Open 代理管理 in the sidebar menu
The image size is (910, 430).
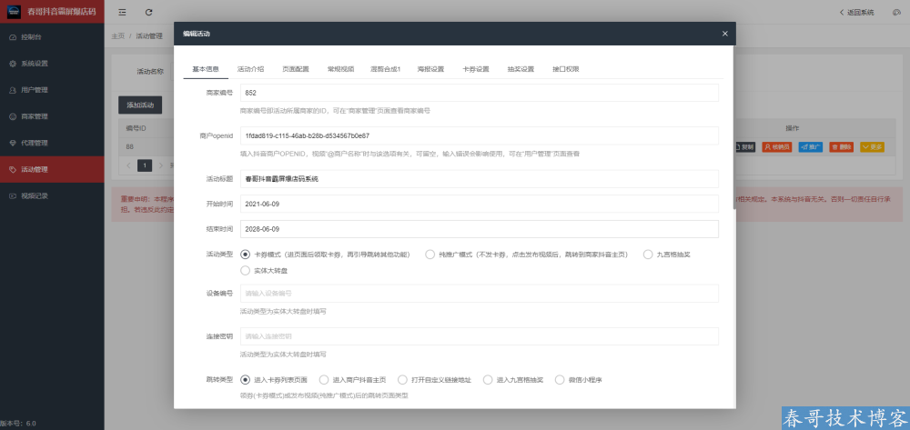pos(52,143)
